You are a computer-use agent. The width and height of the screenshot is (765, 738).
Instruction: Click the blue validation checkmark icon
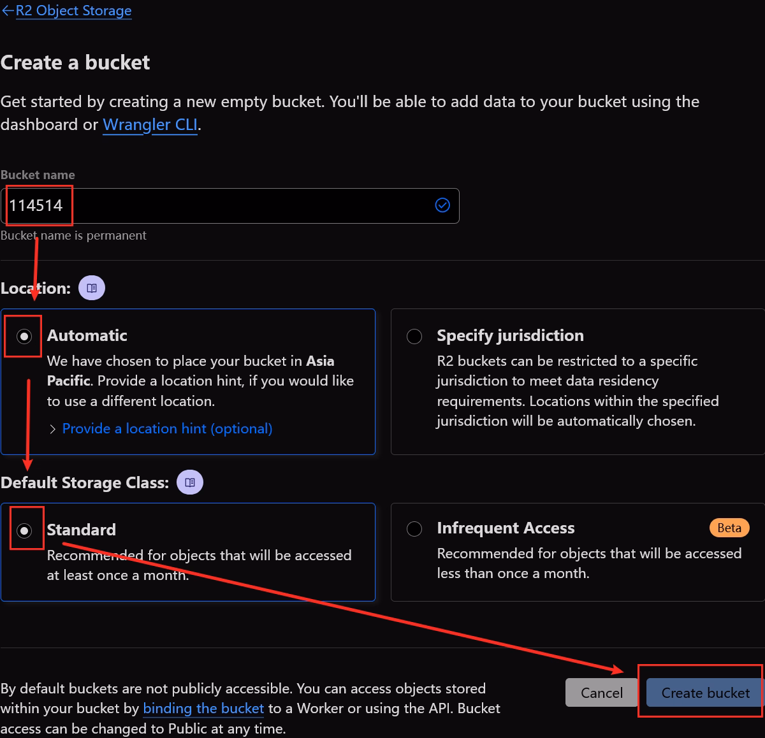442,205
